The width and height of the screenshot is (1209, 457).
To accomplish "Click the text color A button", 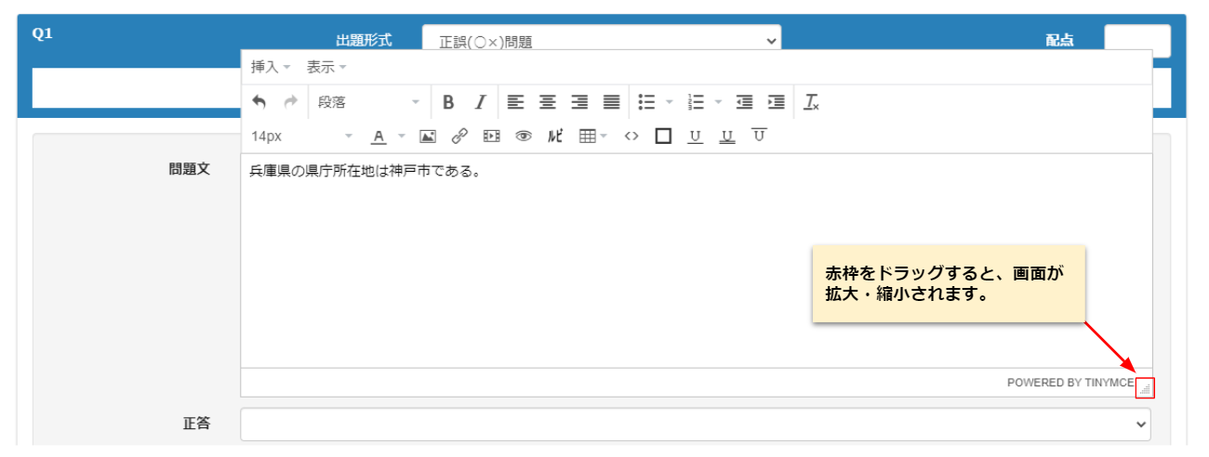I will (x=379, y=137).
